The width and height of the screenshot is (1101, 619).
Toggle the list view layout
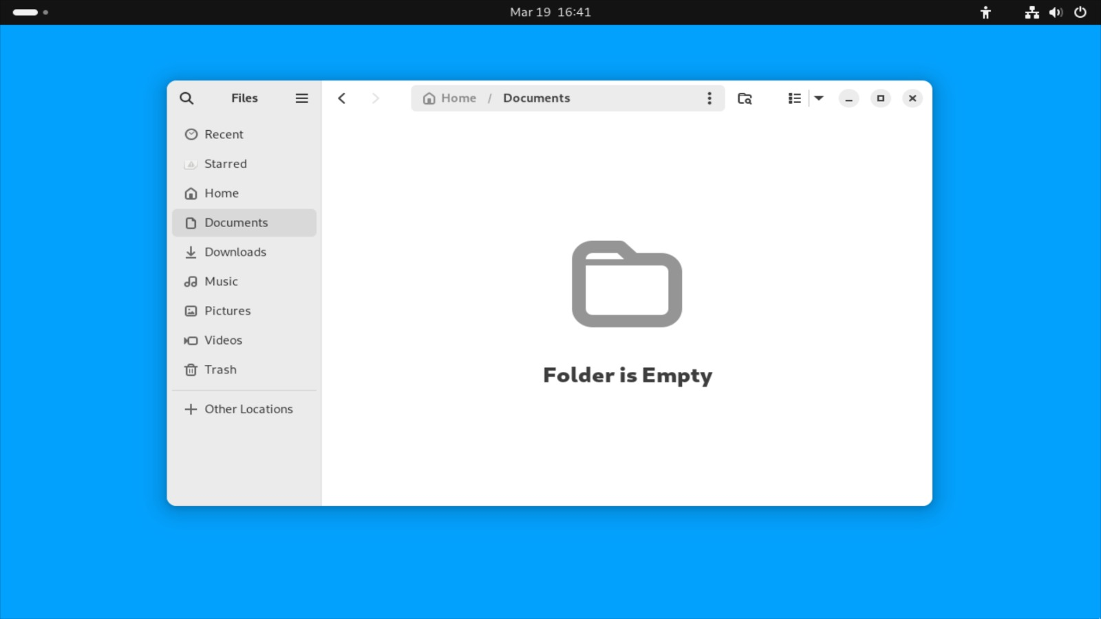pyautogui.click(x=794, y=98)
